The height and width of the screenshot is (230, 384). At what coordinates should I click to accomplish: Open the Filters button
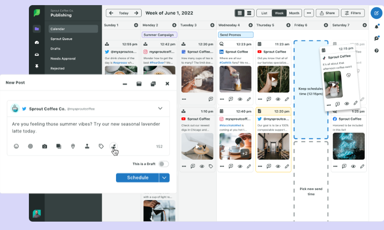353,13
